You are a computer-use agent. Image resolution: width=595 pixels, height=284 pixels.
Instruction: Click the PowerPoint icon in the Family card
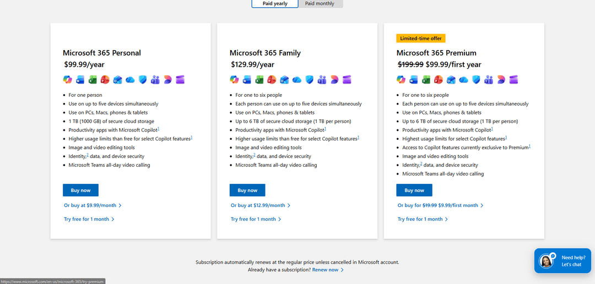coord(272,80)
